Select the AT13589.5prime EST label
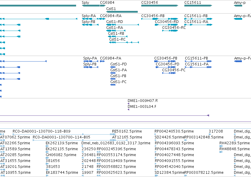251x177 pixels. point(15,149)
